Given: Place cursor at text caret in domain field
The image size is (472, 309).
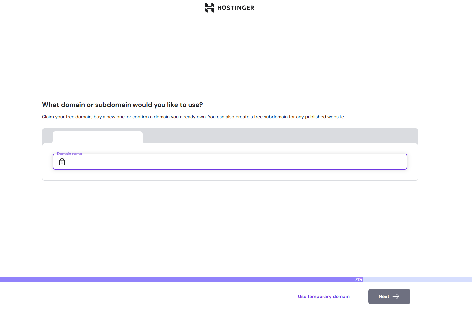Looking at the screenshot, I should (x=69, y=162).
